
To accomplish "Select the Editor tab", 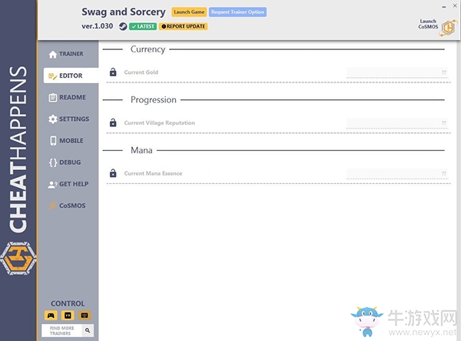I will pyautogui.click(x=71, y=75).
